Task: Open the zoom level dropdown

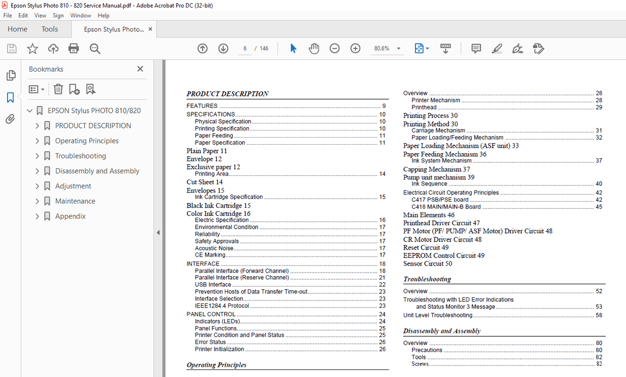Action: point(398,48)
